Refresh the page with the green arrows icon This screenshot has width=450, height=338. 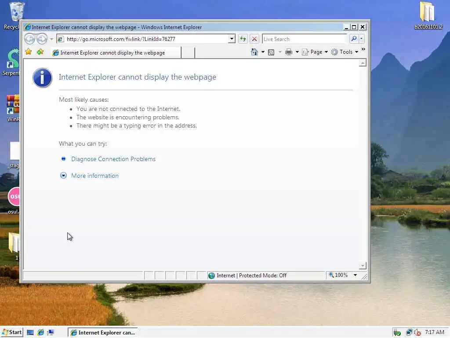pos(243,39)
